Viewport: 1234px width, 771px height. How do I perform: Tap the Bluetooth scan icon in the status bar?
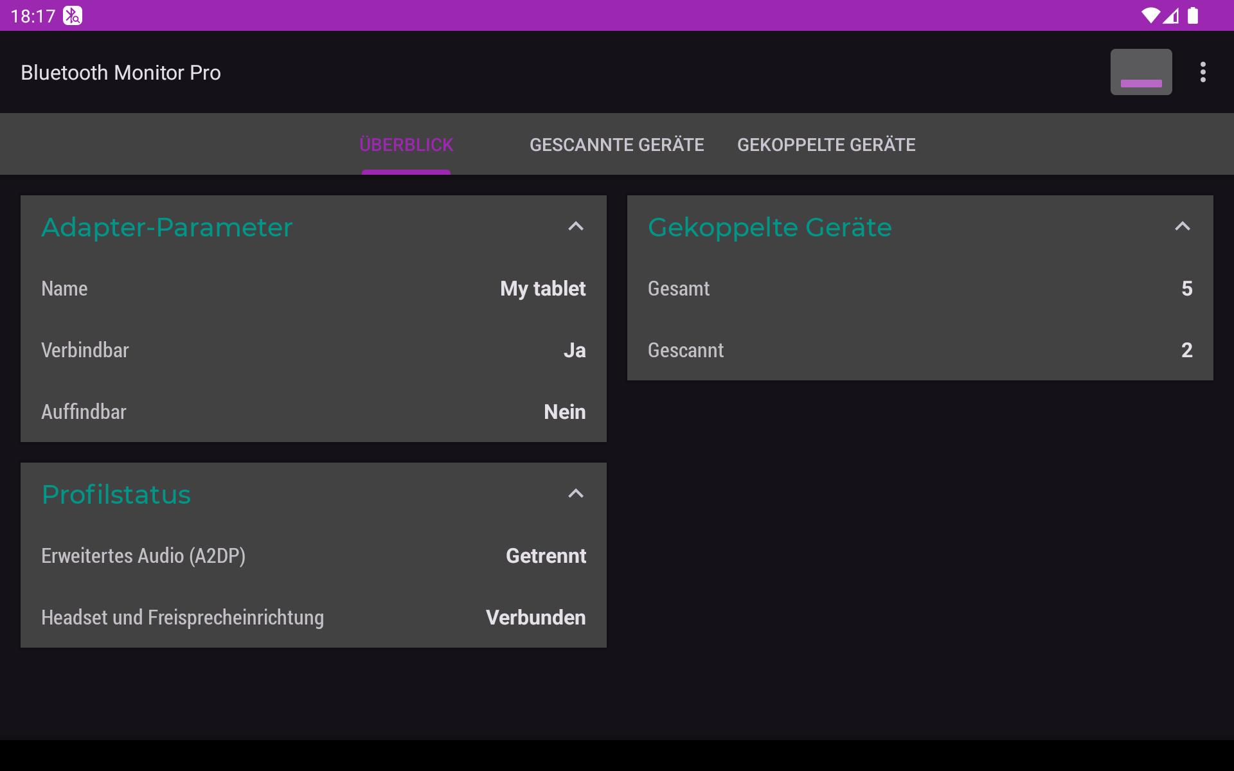pyautogui.click(x=73, y=15)
